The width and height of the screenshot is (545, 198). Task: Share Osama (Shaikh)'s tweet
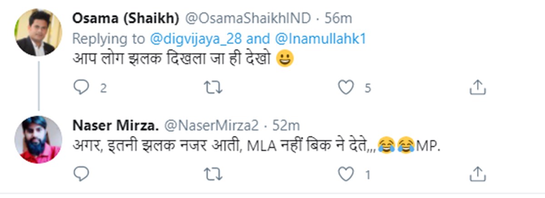point(477,87)
